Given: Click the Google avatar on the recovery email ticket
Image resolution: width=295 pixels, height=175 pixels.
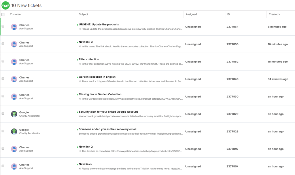Looking at the screenshot, I should pyautogui.click(x=14, y=131).
